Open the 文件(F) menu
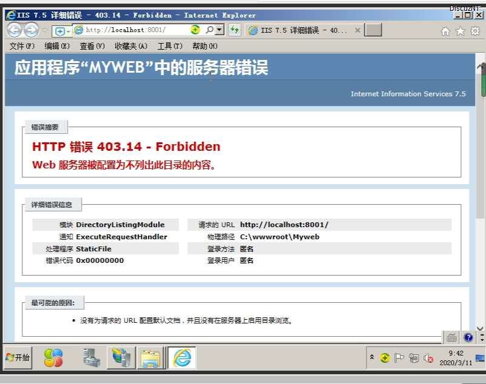Screen dimensions: 486x384 [x=22, y=46]
